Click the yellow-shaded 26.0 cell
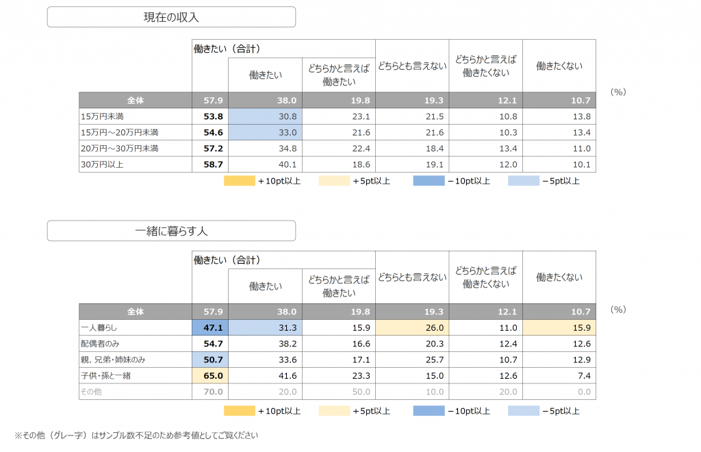This screenshot has height=452, width=701. [412, 328]
